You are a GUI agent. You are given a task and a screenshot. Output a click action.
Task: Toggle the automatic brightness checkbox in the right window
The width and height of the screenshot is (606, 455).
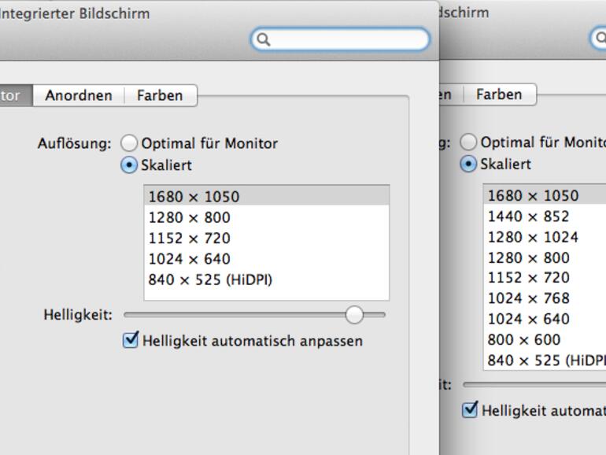tap(470, 410)
